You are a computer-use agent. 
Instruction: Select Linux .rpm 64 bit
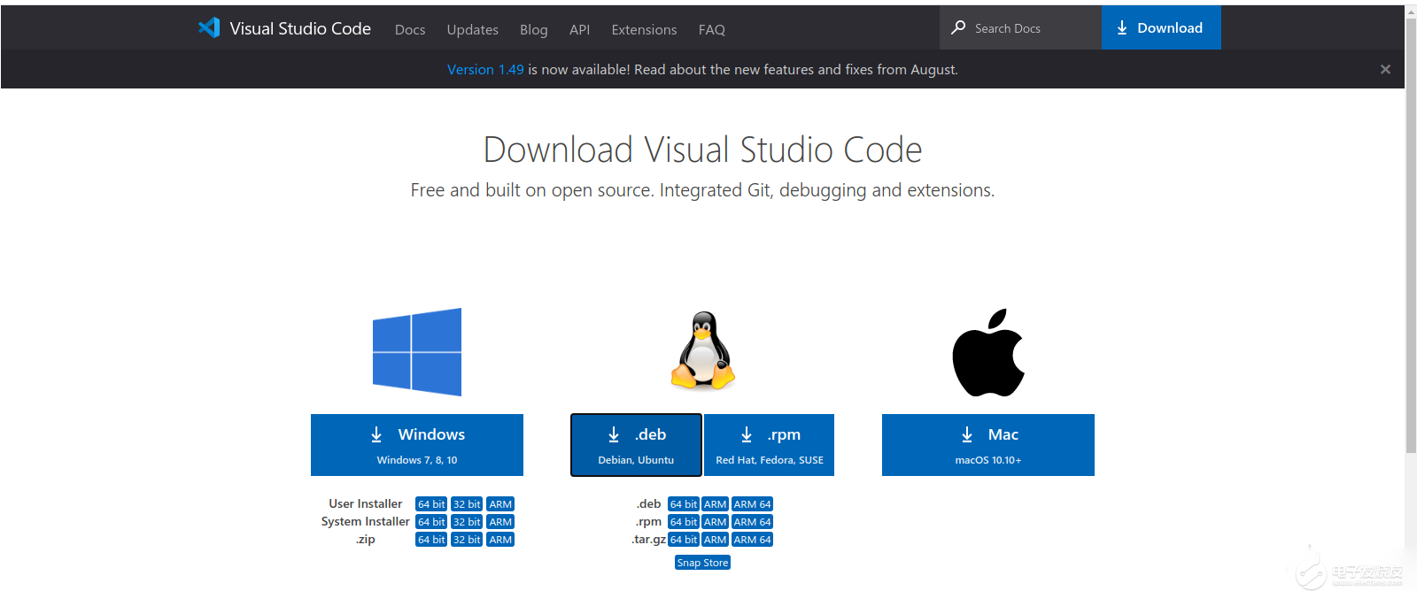(x=684, y=522)
